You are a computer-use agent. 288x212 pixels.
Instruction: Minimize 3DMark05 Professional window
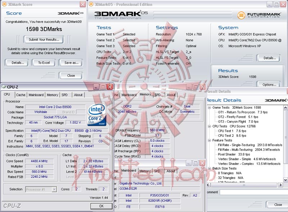[269, 4]
